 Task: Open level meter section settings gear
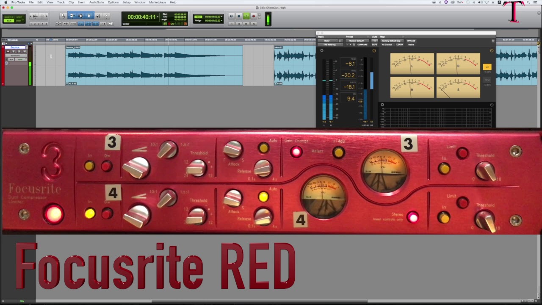tap(321, 50)
